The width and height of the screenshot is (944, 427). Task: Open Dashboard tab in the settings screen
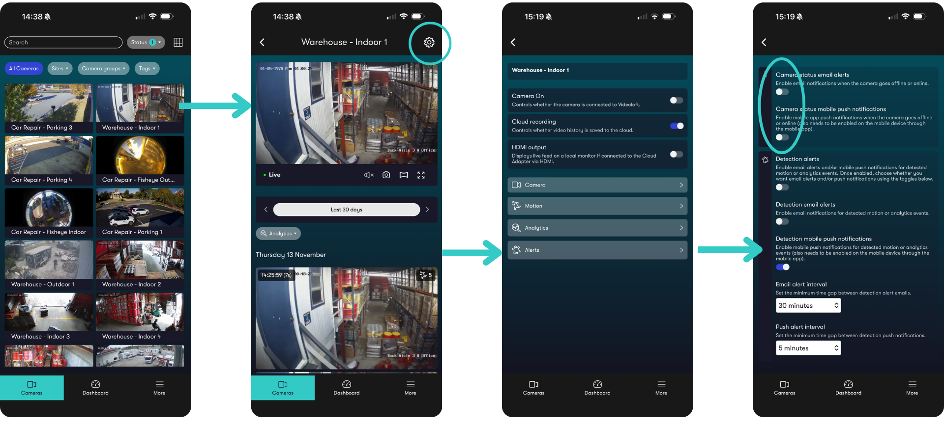tap(597, 388)
